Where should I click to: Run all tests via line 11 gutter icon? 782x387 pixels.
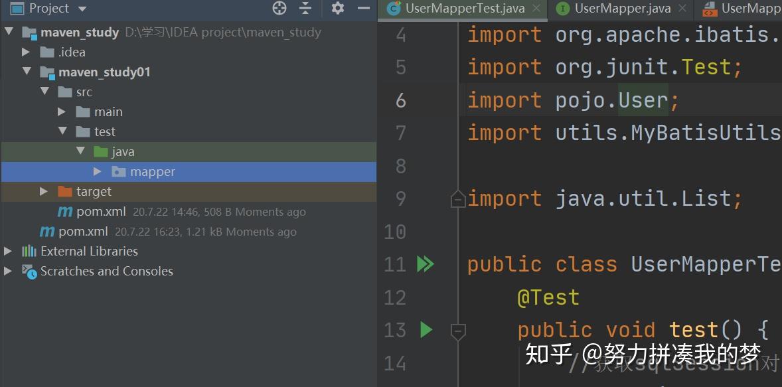[426, 264]
